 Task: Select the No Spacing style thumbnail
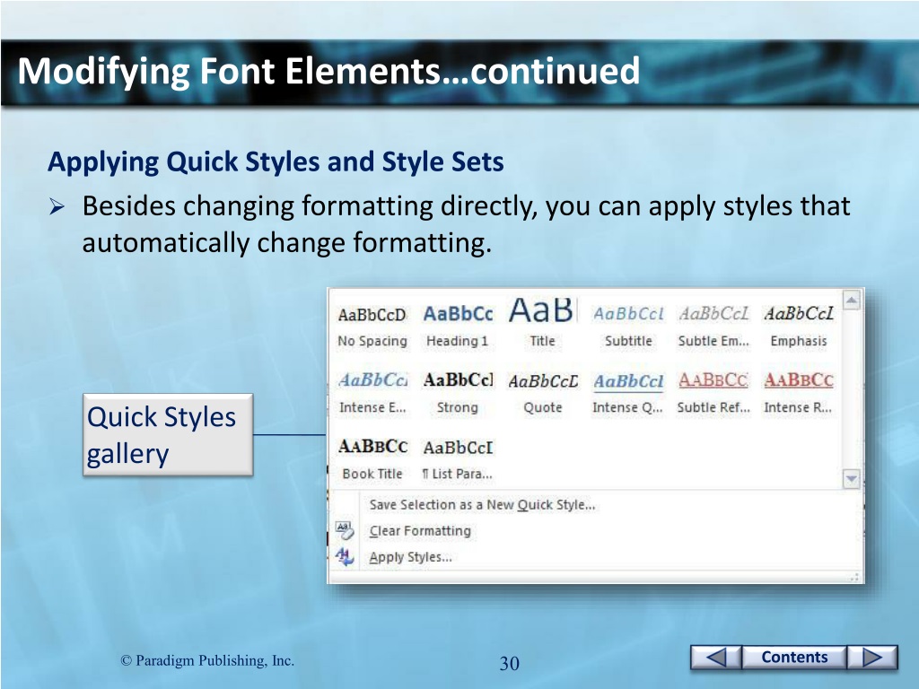click(372, 326)
